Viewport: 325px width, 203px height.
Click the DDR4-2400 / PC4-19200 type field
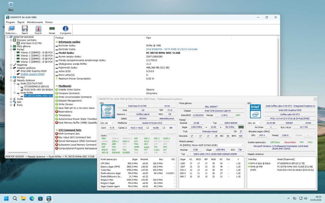pyautogui.click(x=215, y=154)
